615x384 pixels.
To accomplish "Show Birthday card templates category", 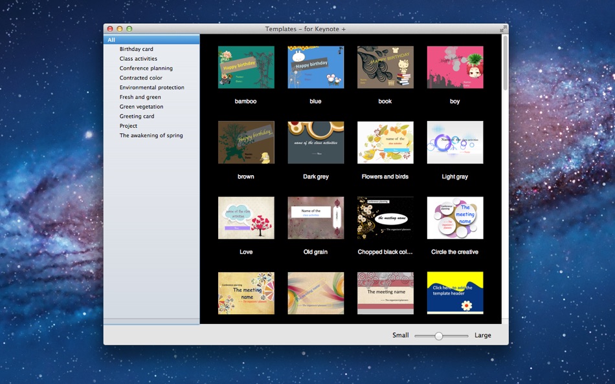I will [x=136, y=49].
